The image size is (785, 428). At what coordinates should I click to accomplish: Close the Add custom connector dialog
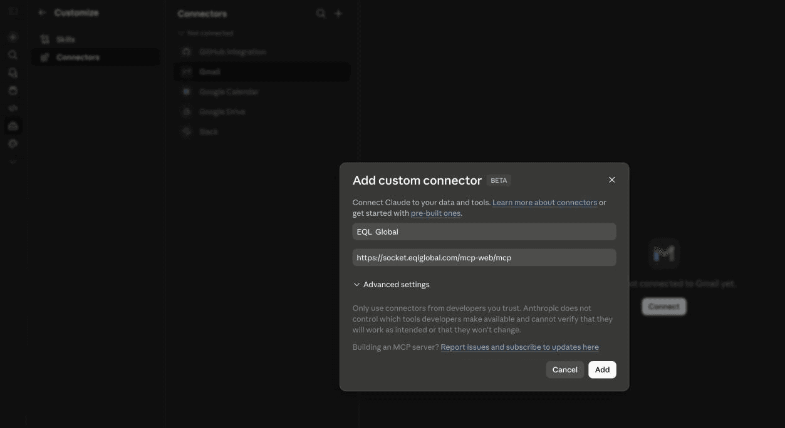[611, 180]
